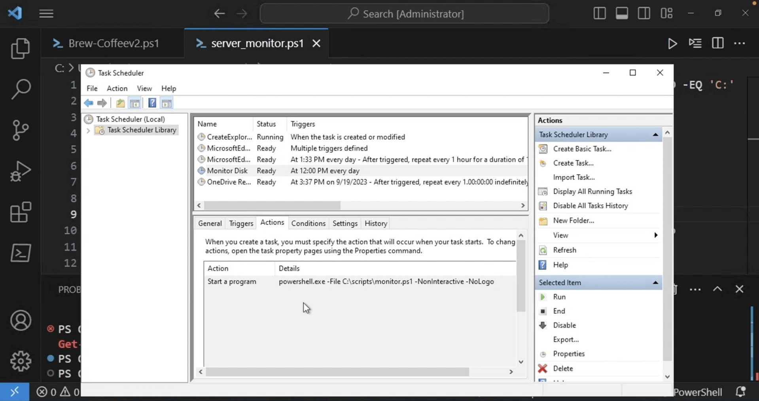Open Source Control view in VS Code
This screenshot has height=401, width=759.
[x=21, y=130]
